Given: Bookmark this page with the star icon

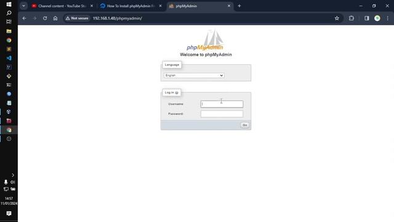Looking at the screenshot, I should 337,18.
